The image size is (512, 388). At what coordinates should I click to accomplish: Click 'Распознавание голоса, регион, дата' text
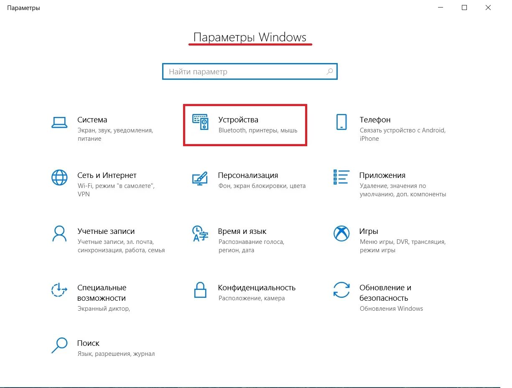(x=251, y=246)
